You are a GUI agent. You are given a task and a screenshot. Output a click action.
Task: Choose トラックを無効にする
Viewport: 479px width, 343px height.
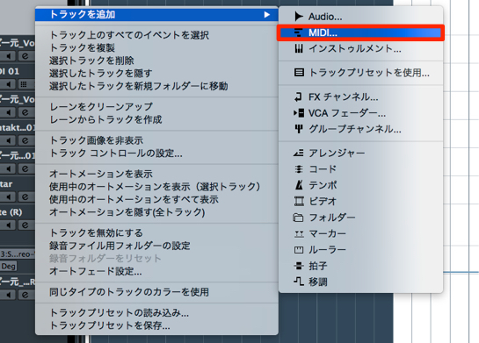click(x=156, y=233)
